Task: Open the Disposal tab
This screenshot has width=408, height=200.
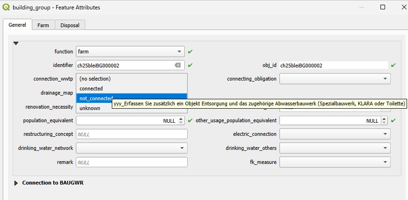Action: tap(70, 25)
